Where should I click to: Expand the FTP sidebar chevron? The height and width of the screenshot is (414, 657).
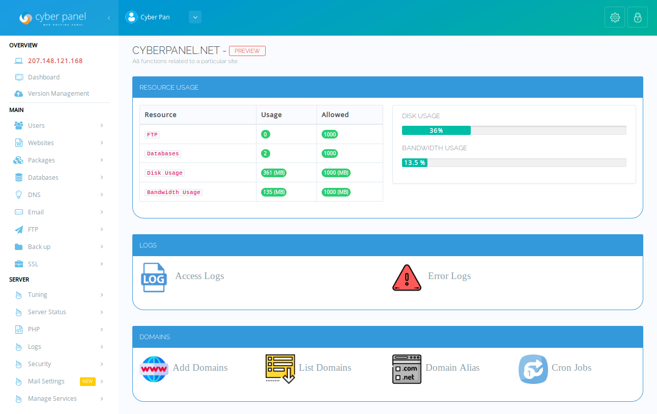coord(102,229)
